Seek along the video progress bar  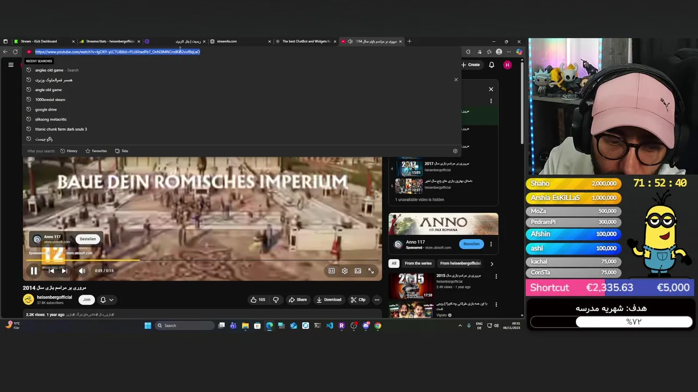coord(202,260)
